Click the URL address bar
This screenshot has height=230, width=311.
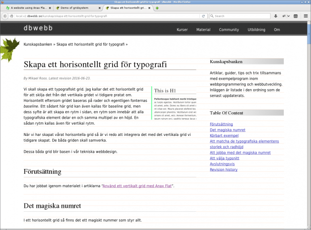tap(107, 16)
